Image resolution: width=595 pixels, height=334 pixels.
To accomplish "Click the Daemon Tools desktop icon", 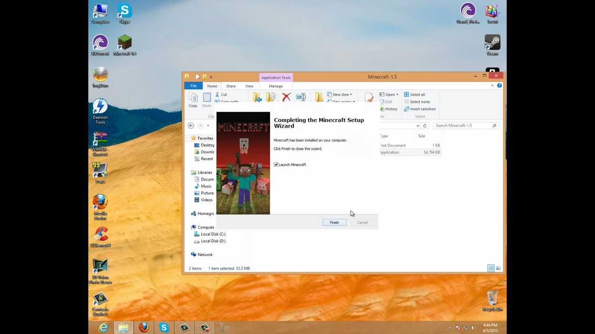I will pos(100,111).
